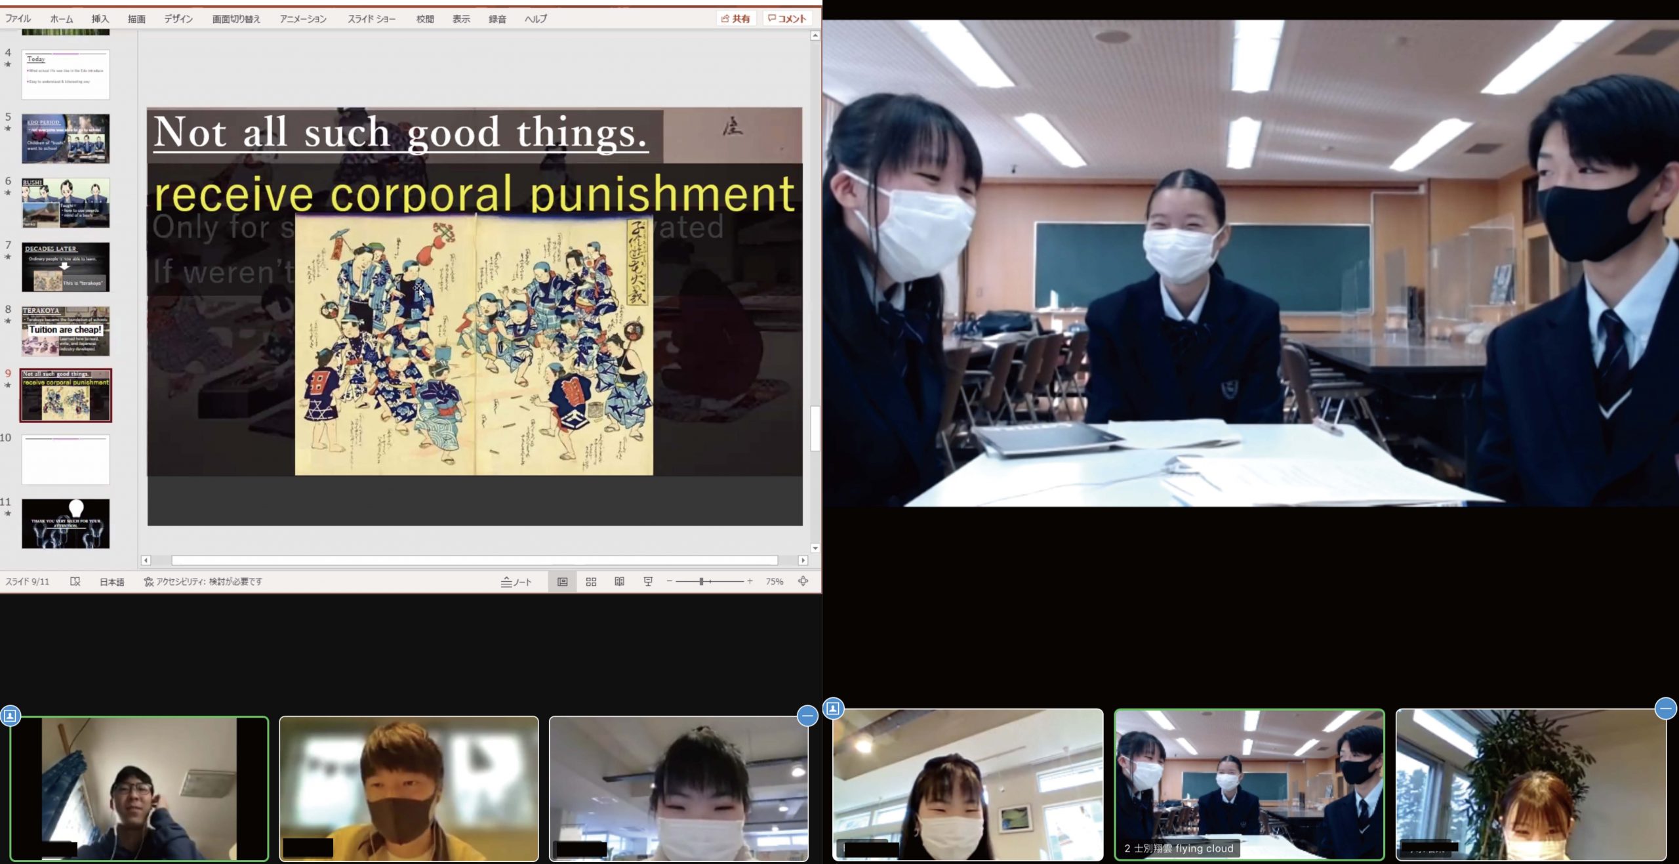Click the zoom out minus button
The width and height of the screenshot is (1679, 864).
tap(669, 581)
